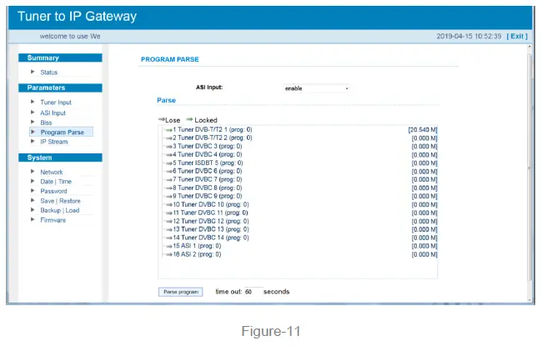Click the arrow icon beside Backup | Load
Screen dimensions: 542x346
pyautogui.click(x=33, y=210)
